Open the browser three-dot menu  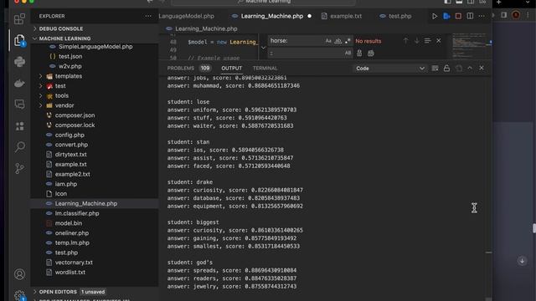click(528, 15)
